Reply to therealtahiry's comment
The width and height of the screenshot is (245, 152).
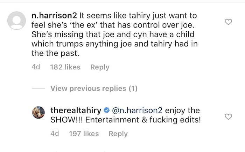click(118, 134)
